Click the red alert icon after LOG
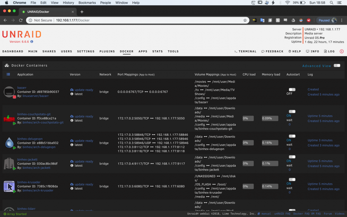 click(x=341, y=51)
